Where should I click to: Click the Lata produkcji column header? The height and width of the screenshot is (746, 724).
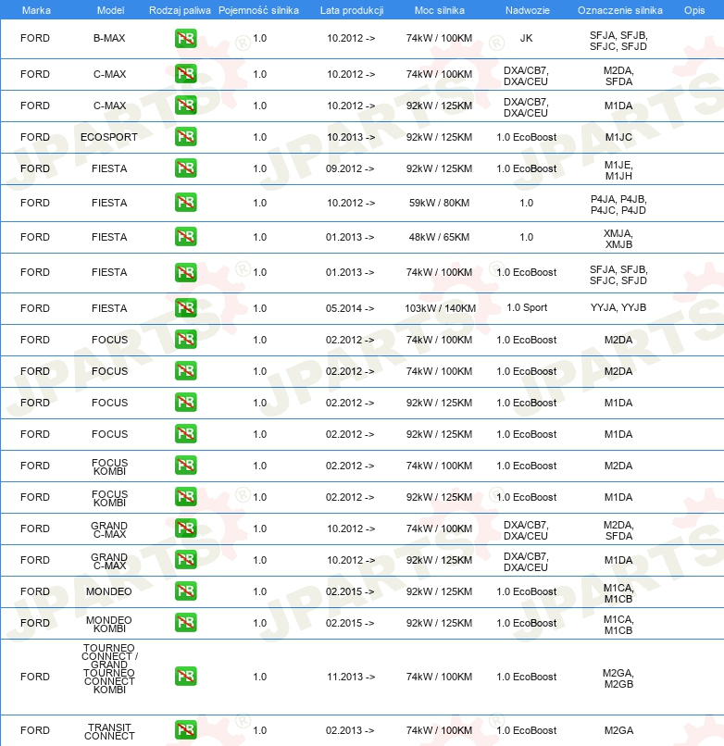pos(352,10)
